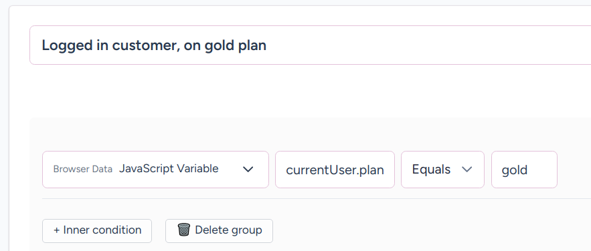Click the chevron arrow next to Equals
The width and height of the screenshot is (591, 251).
point(467,170)
